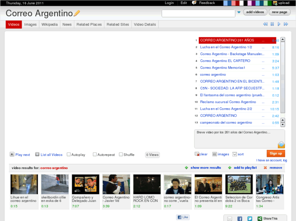Open the Video Details tab
The image size is (296, 221).
(145, 24)
